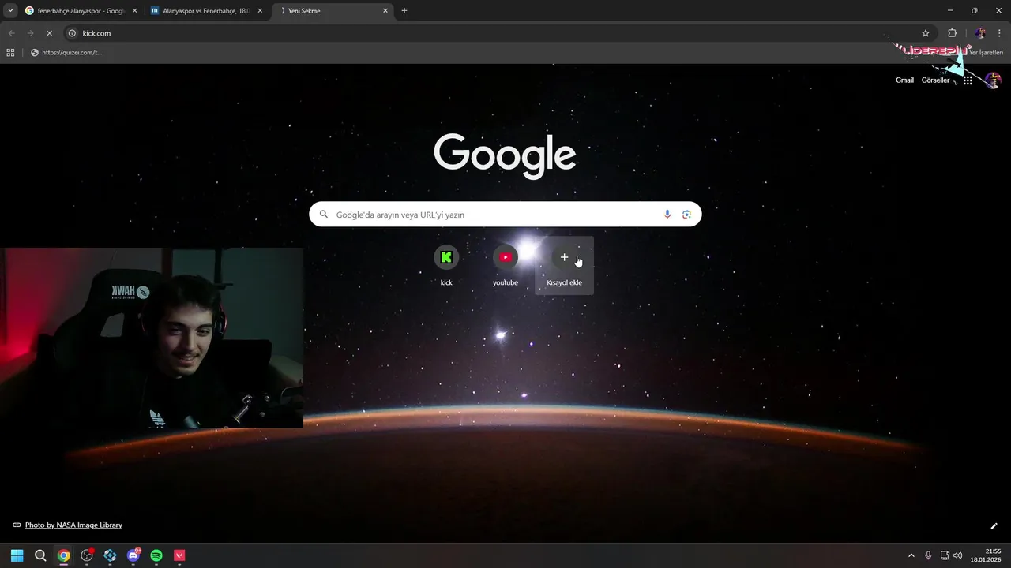Screen dimensions: 1011x568
Task: Open the youtube shortcut tile
Action: 505,265
